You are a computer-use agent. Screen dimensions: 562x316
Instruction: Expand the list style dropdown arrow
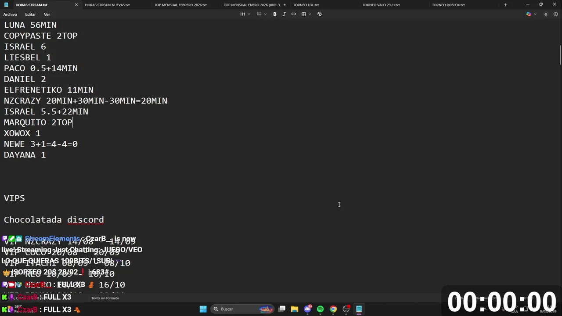(265, 14)
